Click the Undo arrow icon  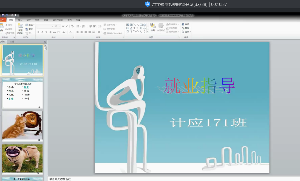point(6,15)
